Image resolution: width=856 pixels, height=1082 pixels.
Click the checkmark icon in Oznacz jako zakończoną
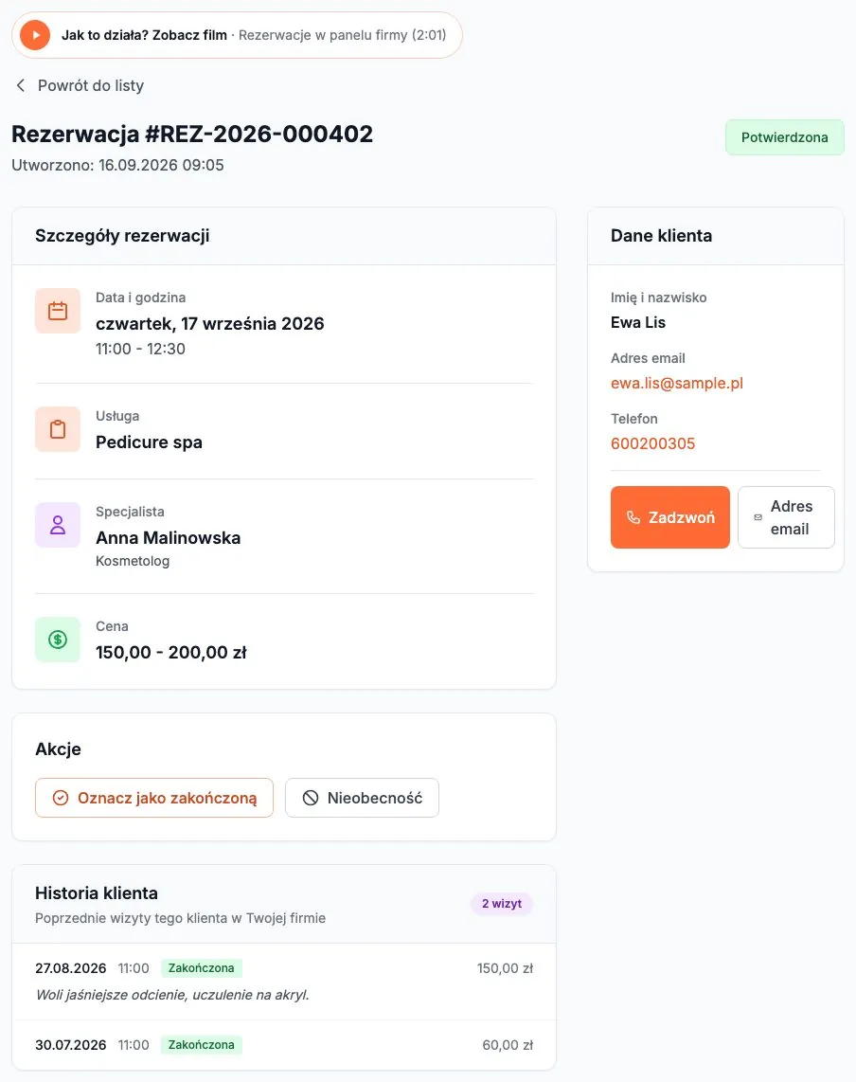[61, 798]
